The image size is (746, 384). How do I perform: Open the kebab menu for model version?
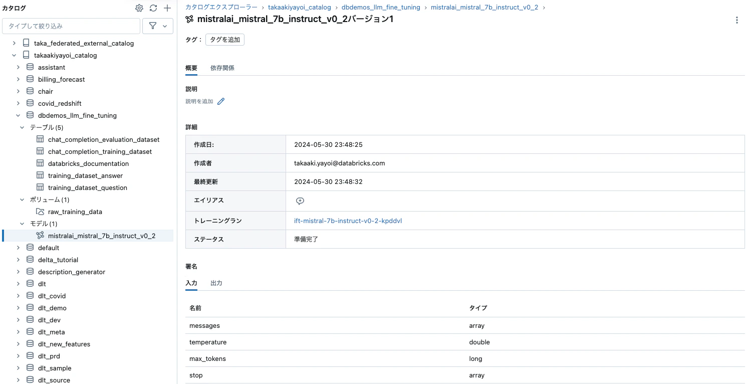(x=736, y=20)
